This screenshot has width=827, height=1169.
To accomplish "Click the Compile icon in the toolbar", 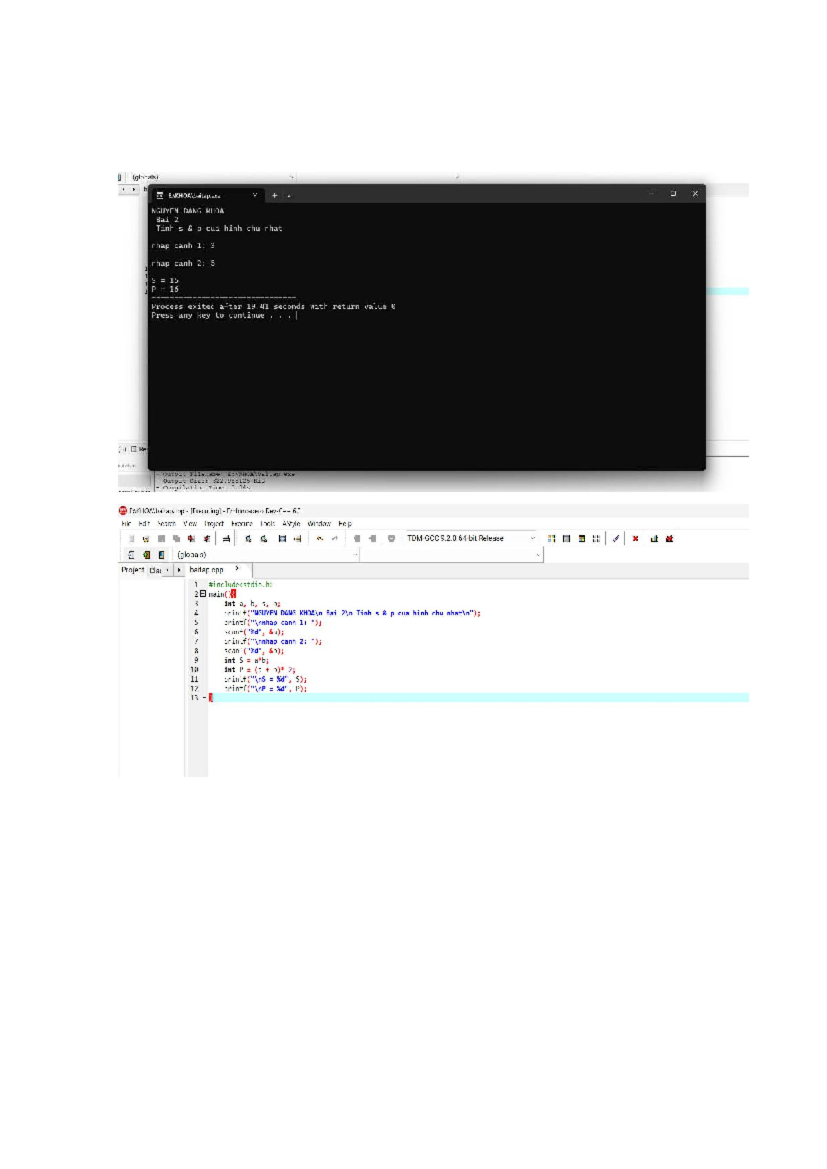I will pyautogui.click(x=551, y=538).
